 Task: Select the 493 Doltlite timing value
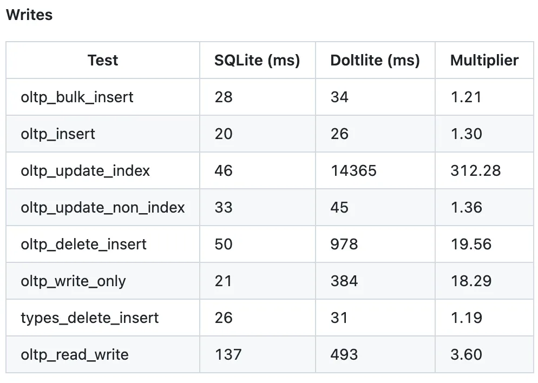click(x=344, y=354)
